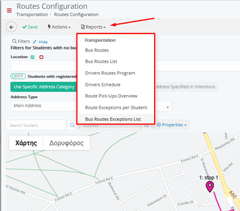This screenshot has width=240, height=211.
Task: Click the Address Type dropdown arrow
Action: [167, 107]
